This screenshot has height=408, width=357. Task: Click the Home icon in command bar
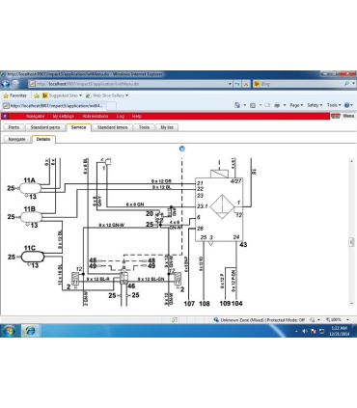click(237, 105)
